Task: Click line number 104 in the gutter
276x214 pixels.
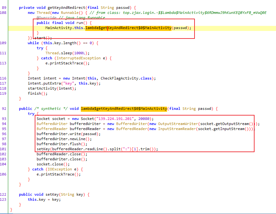Action: 3,164
